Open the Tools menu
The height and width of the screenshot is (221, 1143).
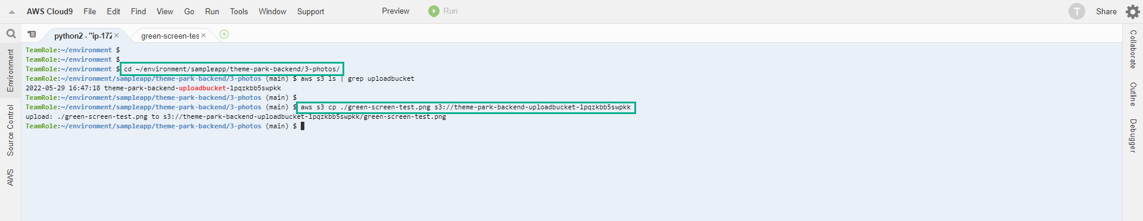[x=239, y=11]
